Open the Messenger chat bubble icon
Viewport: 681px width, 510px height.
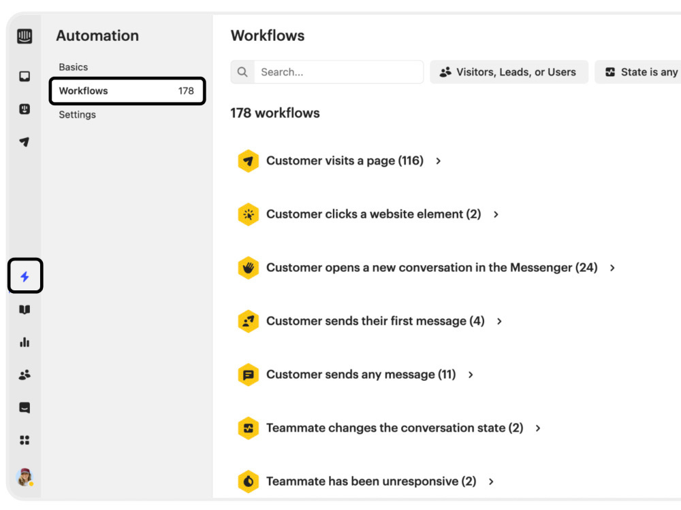tap(25, 407)
